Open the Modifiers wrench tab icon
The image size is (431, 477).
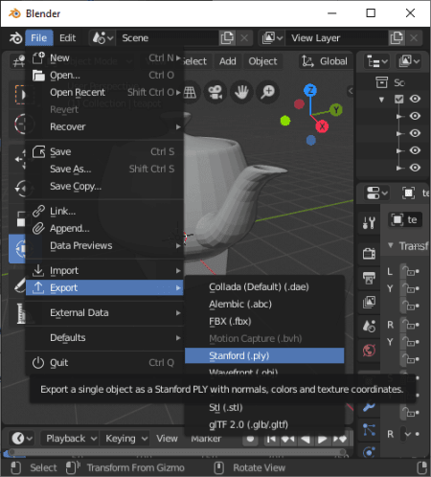[369, 406]
